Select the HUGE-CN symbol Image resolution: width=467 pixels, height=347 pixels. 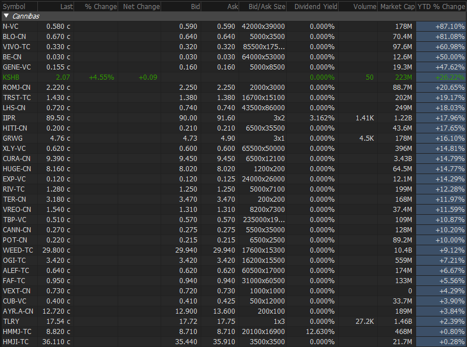pyautogui.click(x=17, y=169)
